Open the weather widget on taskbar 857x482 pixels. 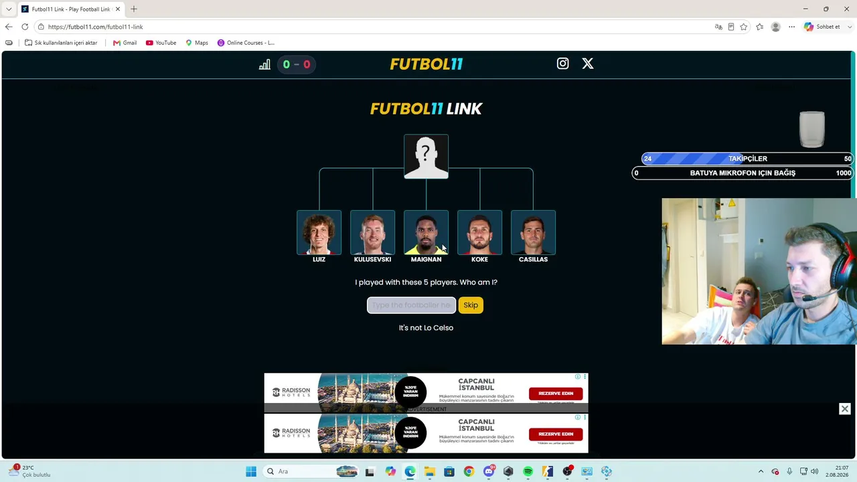[x=30, y=471]
